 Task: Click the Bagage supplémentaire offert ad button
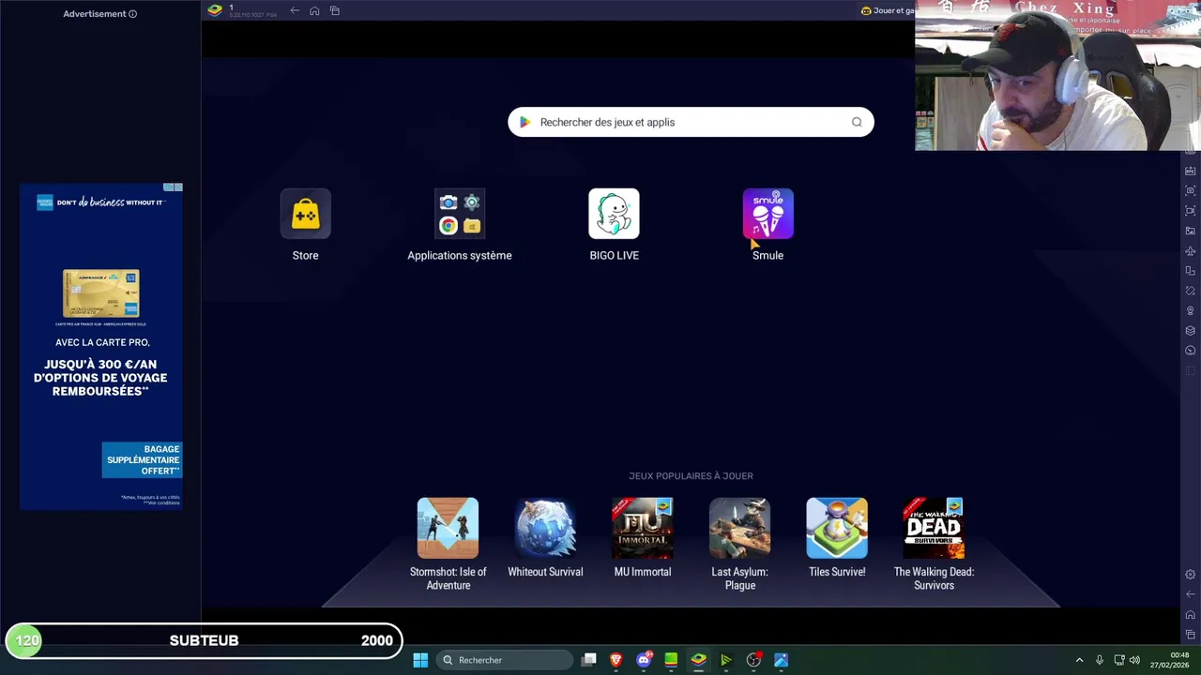tap(143, 459)
